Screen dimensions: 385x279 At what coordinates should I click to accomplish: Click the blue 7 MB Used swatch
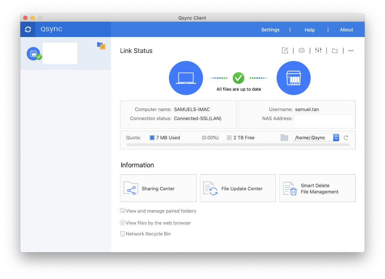152,138
